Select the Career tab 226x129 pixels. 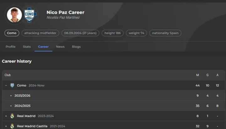pos(43,47)
